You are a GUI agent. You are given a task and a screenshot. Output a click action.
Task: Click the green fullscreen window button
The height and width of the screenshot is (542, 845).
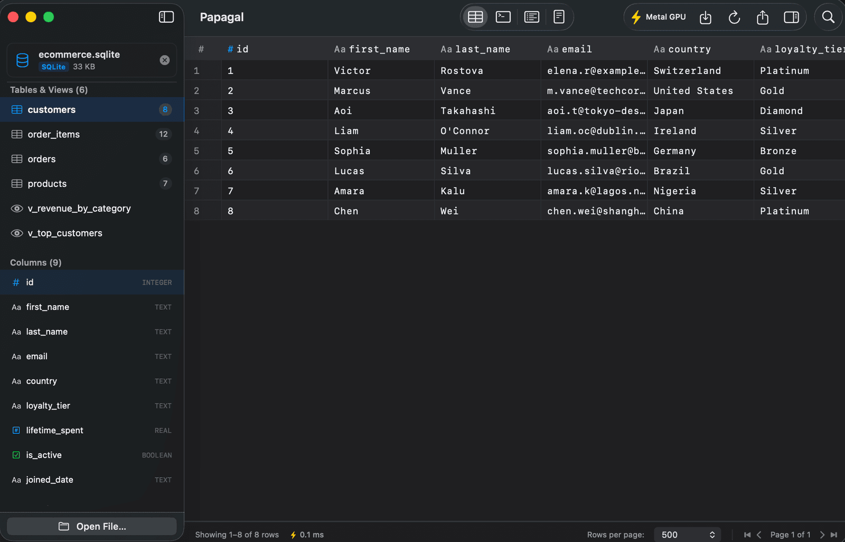(x=49, y=17)
